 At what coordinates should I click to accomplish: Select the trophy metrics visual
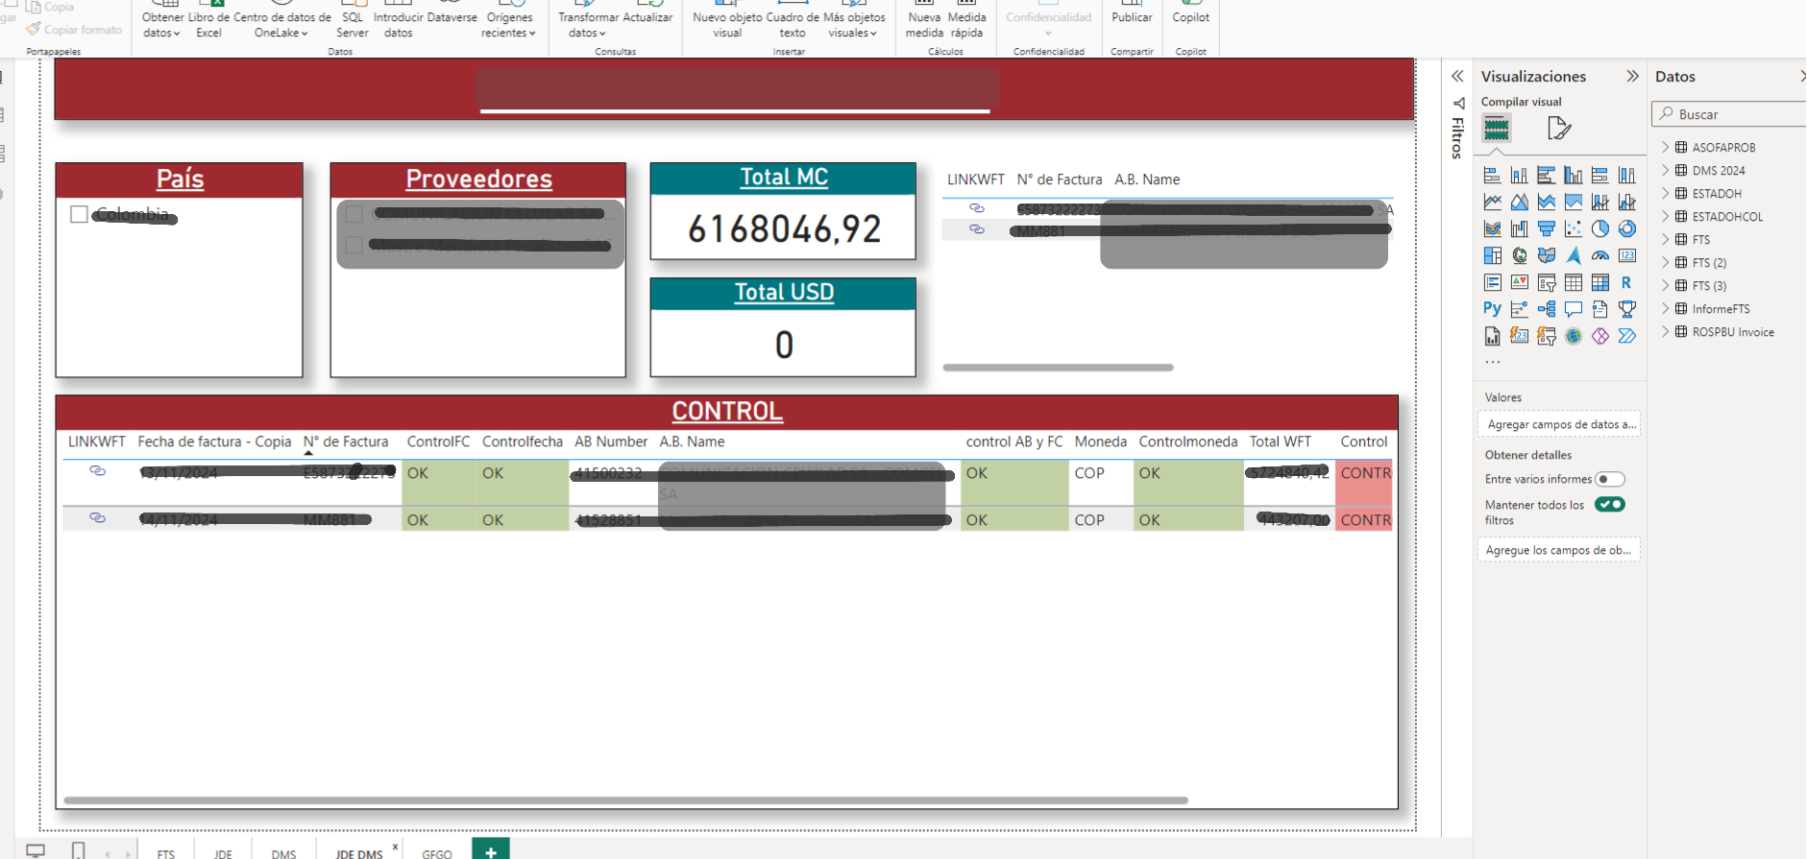[1626, 309]
